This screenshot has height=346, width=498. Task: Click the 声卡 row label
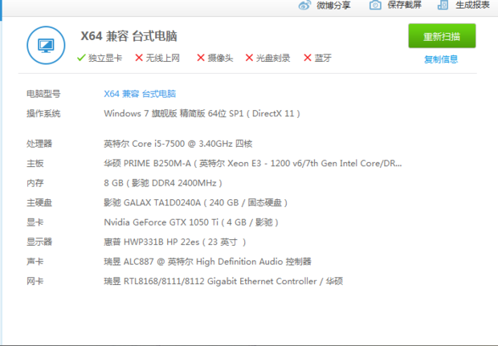point(35,262)
